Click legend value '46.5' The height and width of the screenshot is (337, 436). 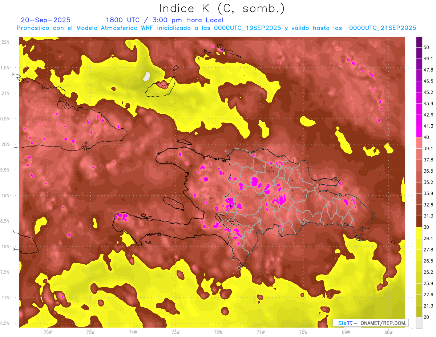pyautogui.click(x=428, y=81)
